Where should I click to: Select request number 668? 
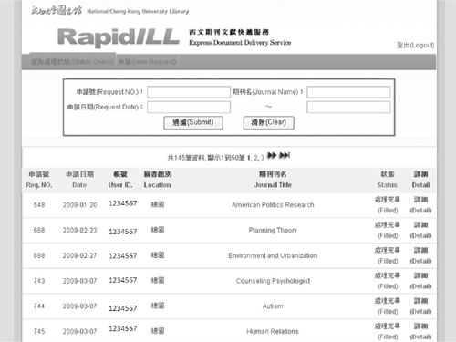39,230
